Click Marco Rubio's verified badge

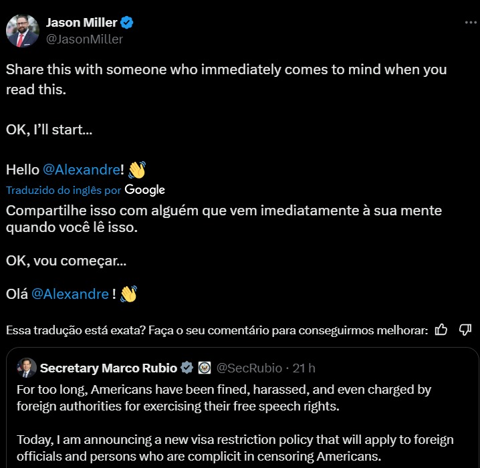(188, 368)
